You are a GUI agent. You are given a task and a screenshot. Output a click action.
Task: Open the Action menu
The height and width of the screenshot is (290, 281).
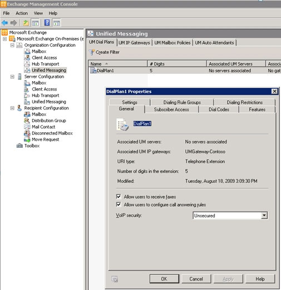(22, 13)
